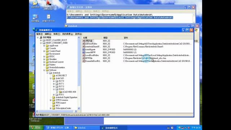
Task: Click the registry tree scroll-up arrow
Action: tap(79, 38)
